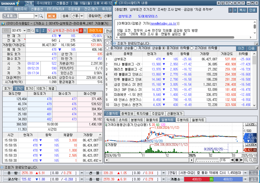
Task: Toggle the 가격이동평균 indicator marker on the chart
Action: pyautogui.click(x=106, y=125)
